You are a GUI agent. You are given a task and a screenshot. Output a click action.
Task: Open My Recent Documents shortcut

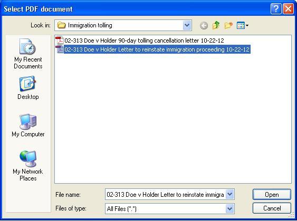28,54
